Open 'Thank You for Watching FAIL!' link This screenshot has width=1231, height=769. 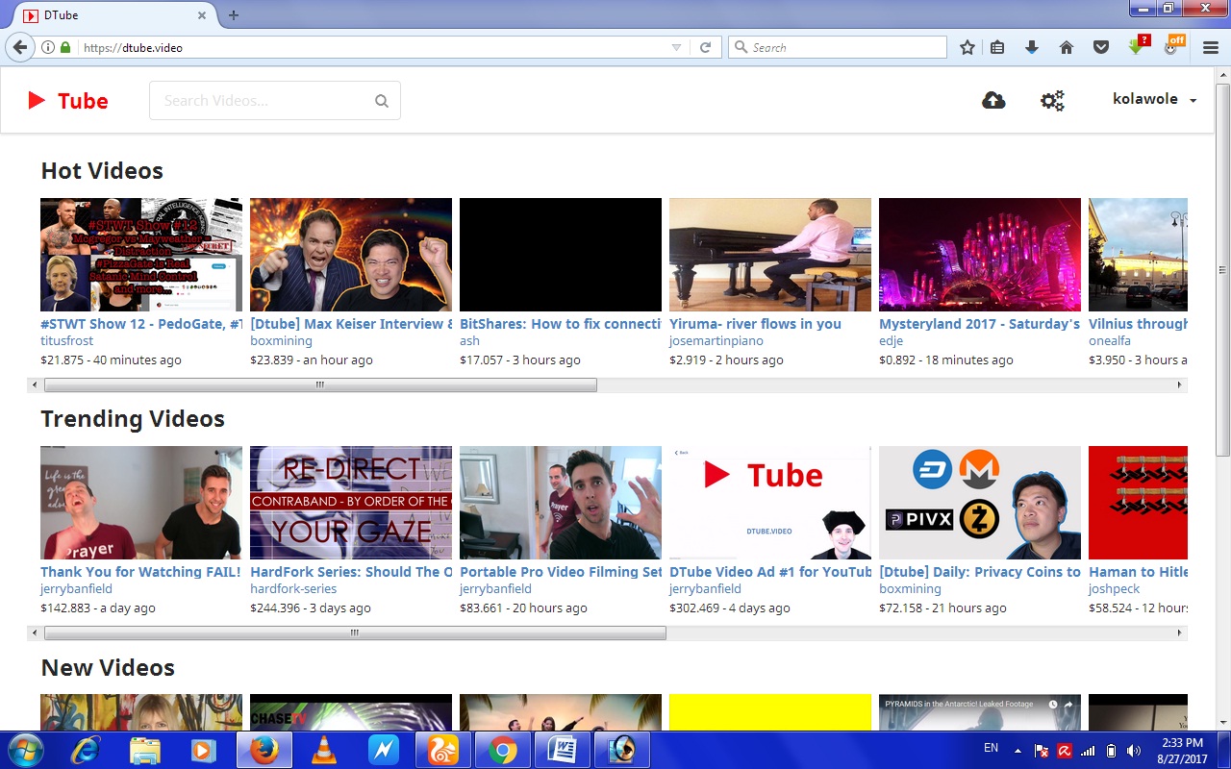coord(140,572)
